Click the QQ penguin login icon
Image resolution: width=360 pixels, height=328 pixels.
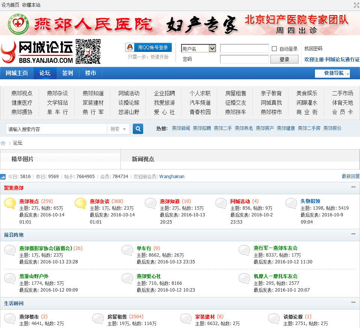click(x=130, y=47)
